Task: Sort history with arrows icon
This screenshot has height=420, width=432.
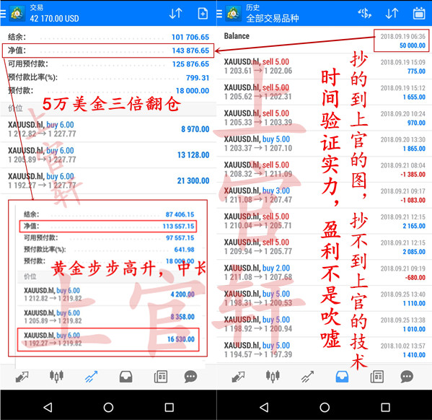Action: (392, 13)
